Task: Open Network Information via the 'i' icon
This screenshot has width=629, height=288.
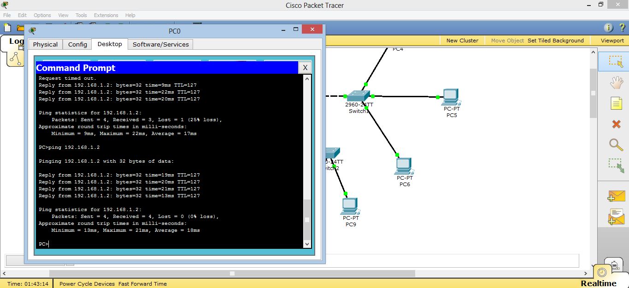Action: [609, 28]
